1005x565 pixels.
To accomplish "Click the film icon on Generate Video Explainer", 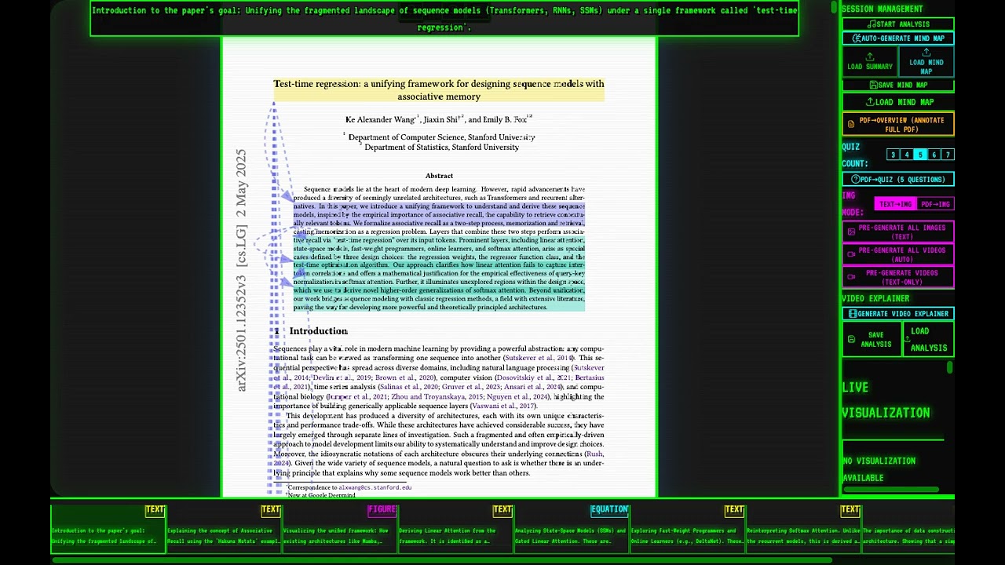I will pyautogui.click(x=853, y=314).
